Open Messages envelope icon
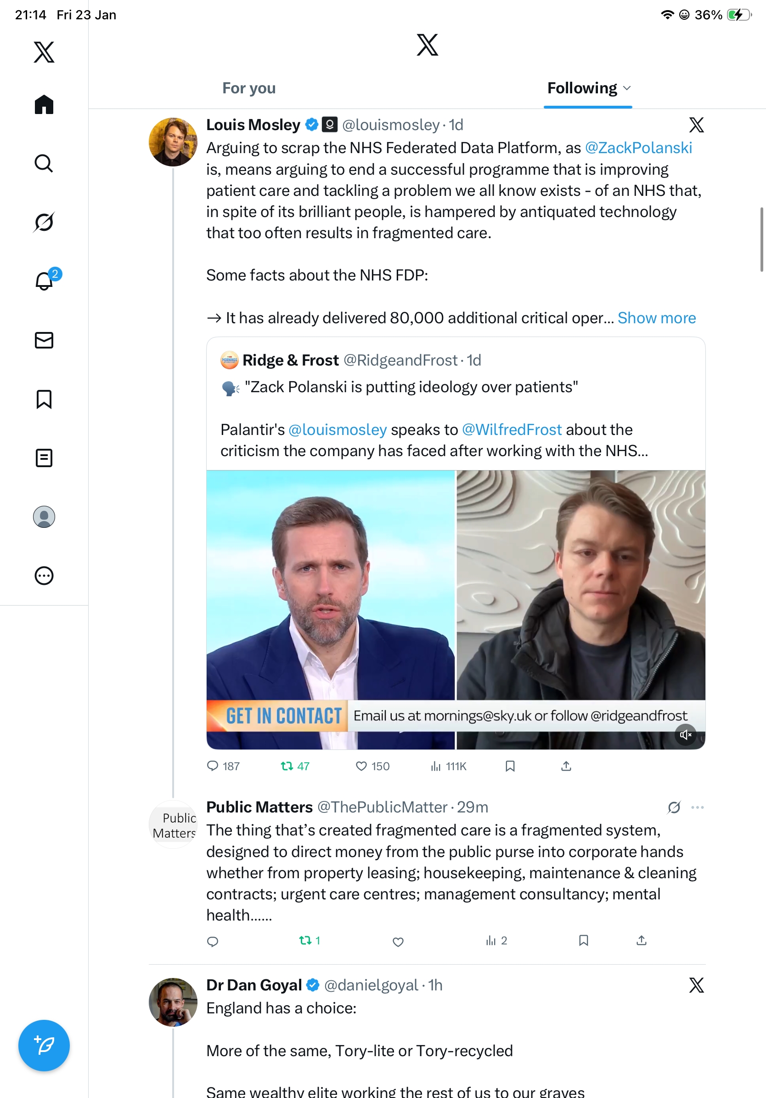 point(44,340)
